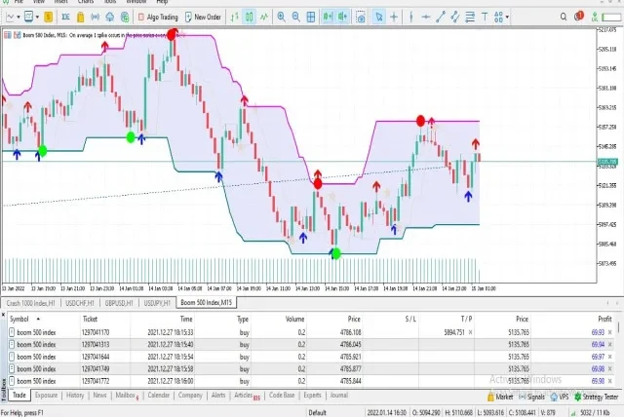Click the database add icon
The width and height of the screenshot is (624, 417).
point(125,18)
